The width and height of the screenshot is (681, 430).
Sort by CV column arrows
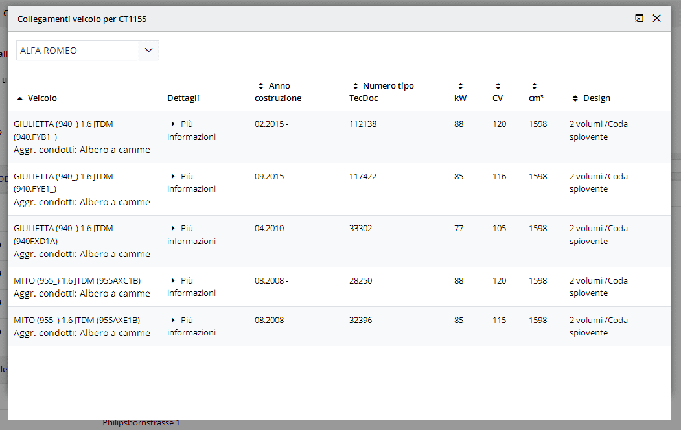click(498, 86)
